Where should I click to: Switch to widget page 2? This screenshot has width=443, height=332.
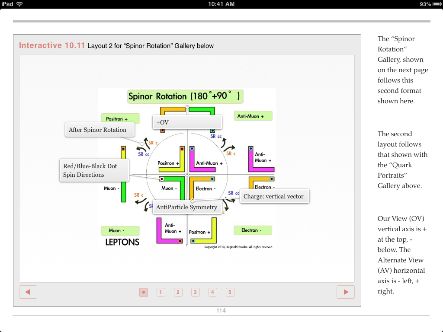178,292
